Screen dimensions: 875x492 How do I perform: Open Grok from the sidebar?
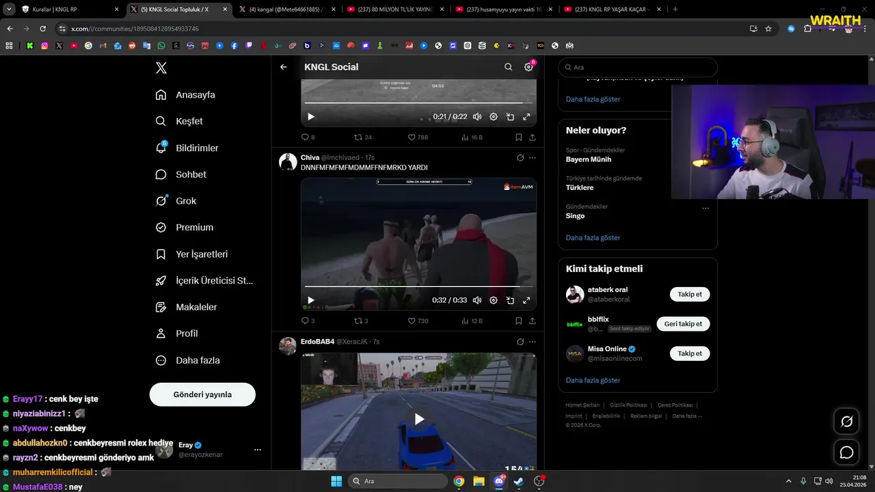pyautogui.click(x=176, y=201)
